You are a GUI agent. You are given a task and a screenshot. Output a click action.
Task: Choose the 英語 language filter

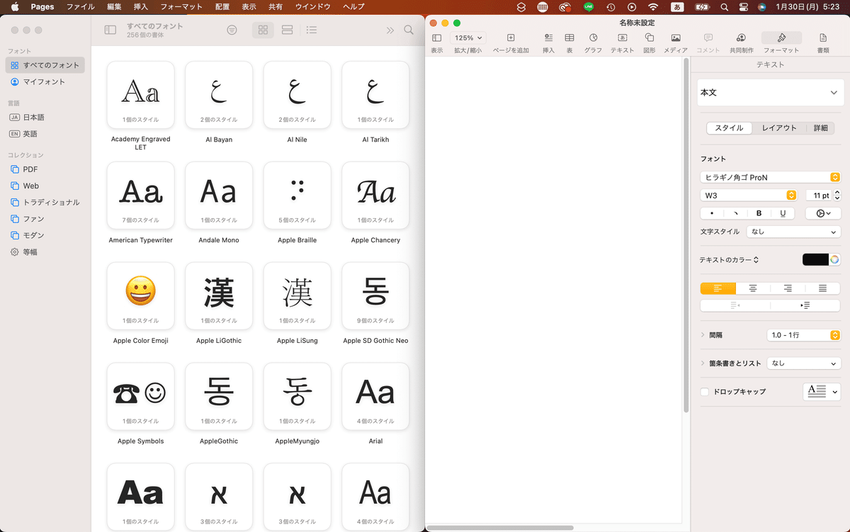coord(45,133)
